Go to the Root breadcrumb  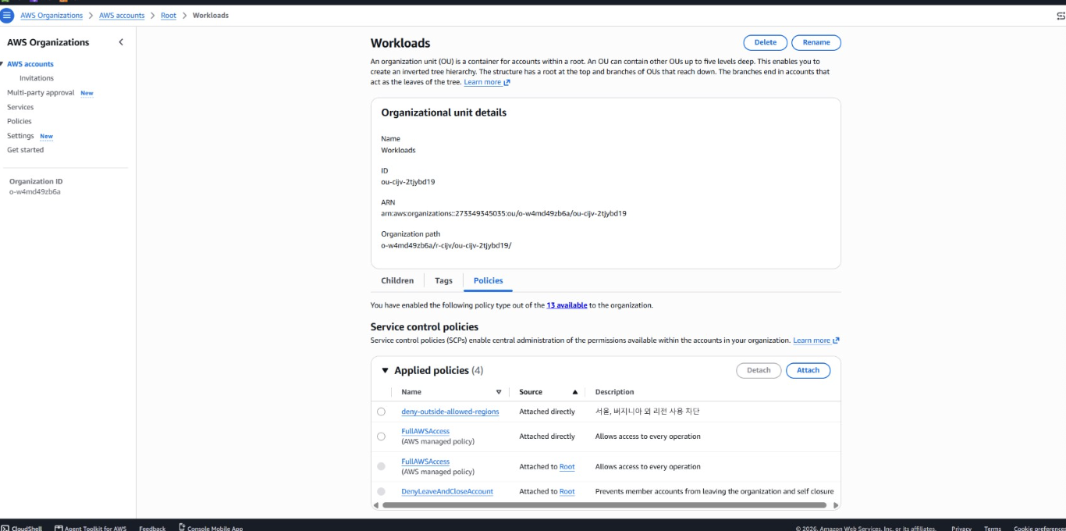169,16
